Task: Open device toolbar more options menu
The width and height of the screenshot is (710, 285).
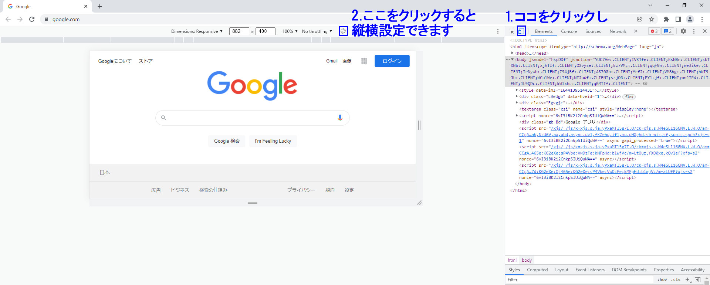Action: (x=498, y=31)
